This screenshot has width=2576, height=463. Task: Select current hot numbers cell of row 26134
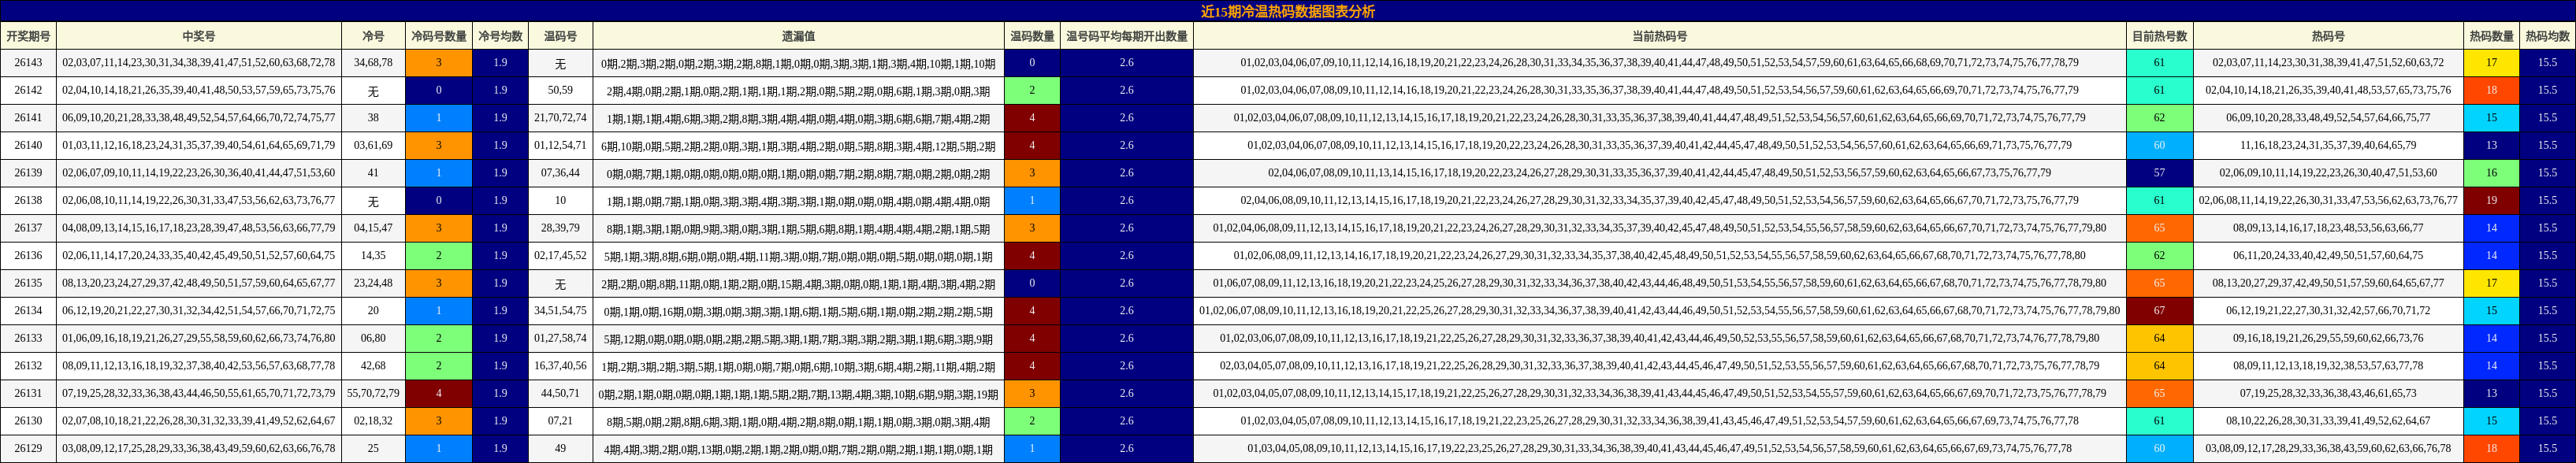pyautogui.click(x=1659, y=311)
